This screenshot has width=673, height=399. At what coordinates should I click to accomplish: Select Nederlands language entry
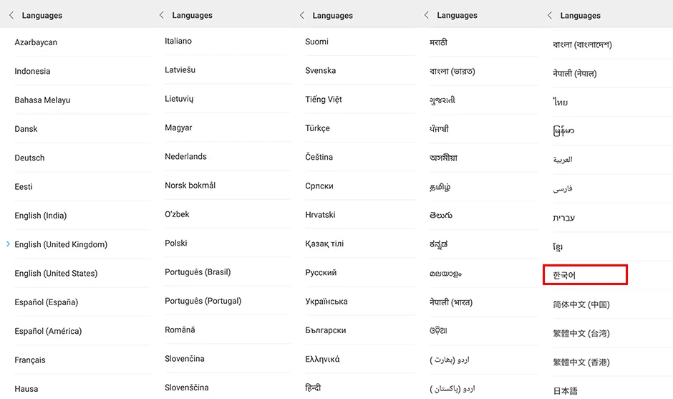click(228, 156)
